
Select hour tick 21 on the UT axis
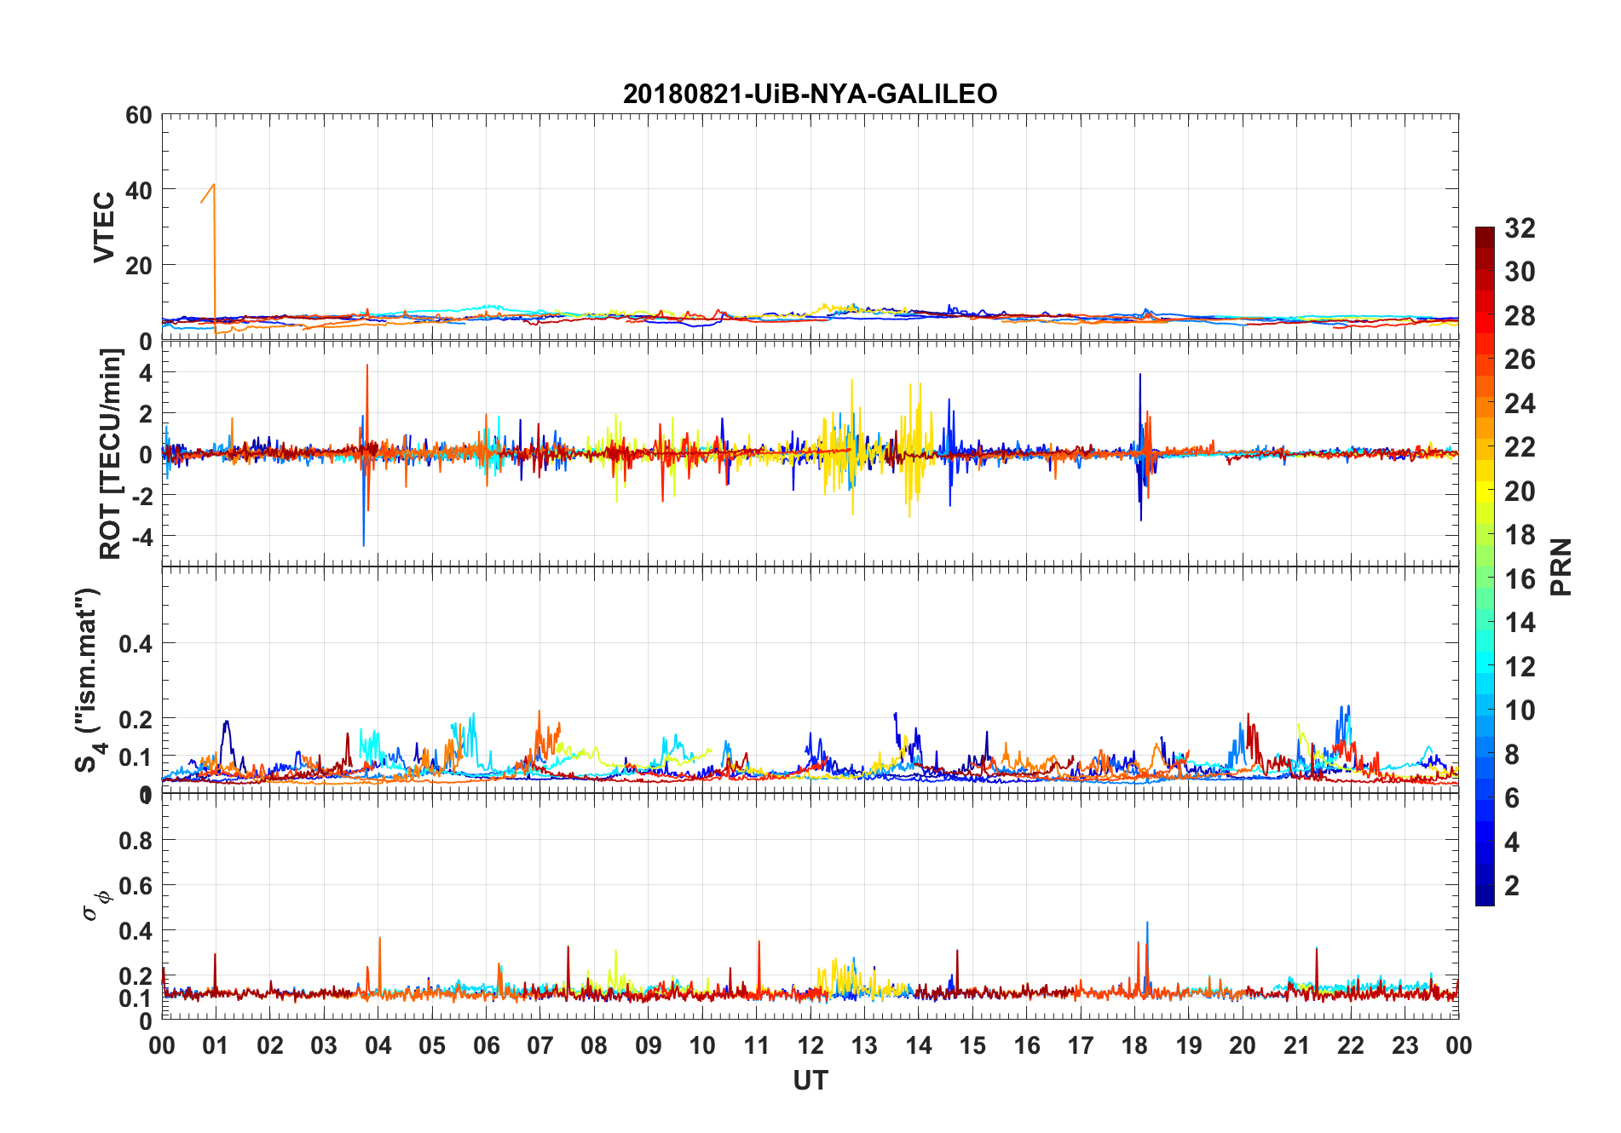[1297, 1045]
